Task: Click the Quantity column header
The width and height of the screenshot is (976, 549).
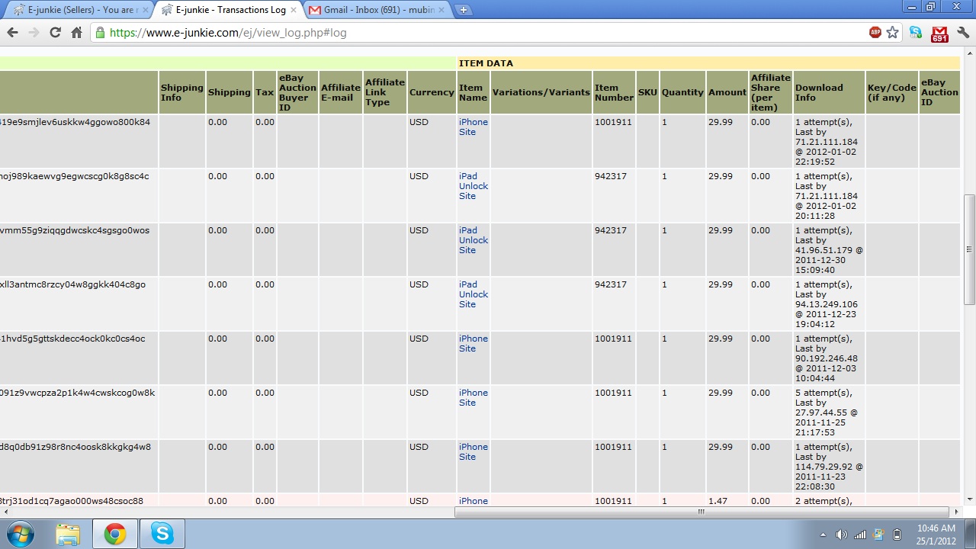Action: tap(682, 92)
